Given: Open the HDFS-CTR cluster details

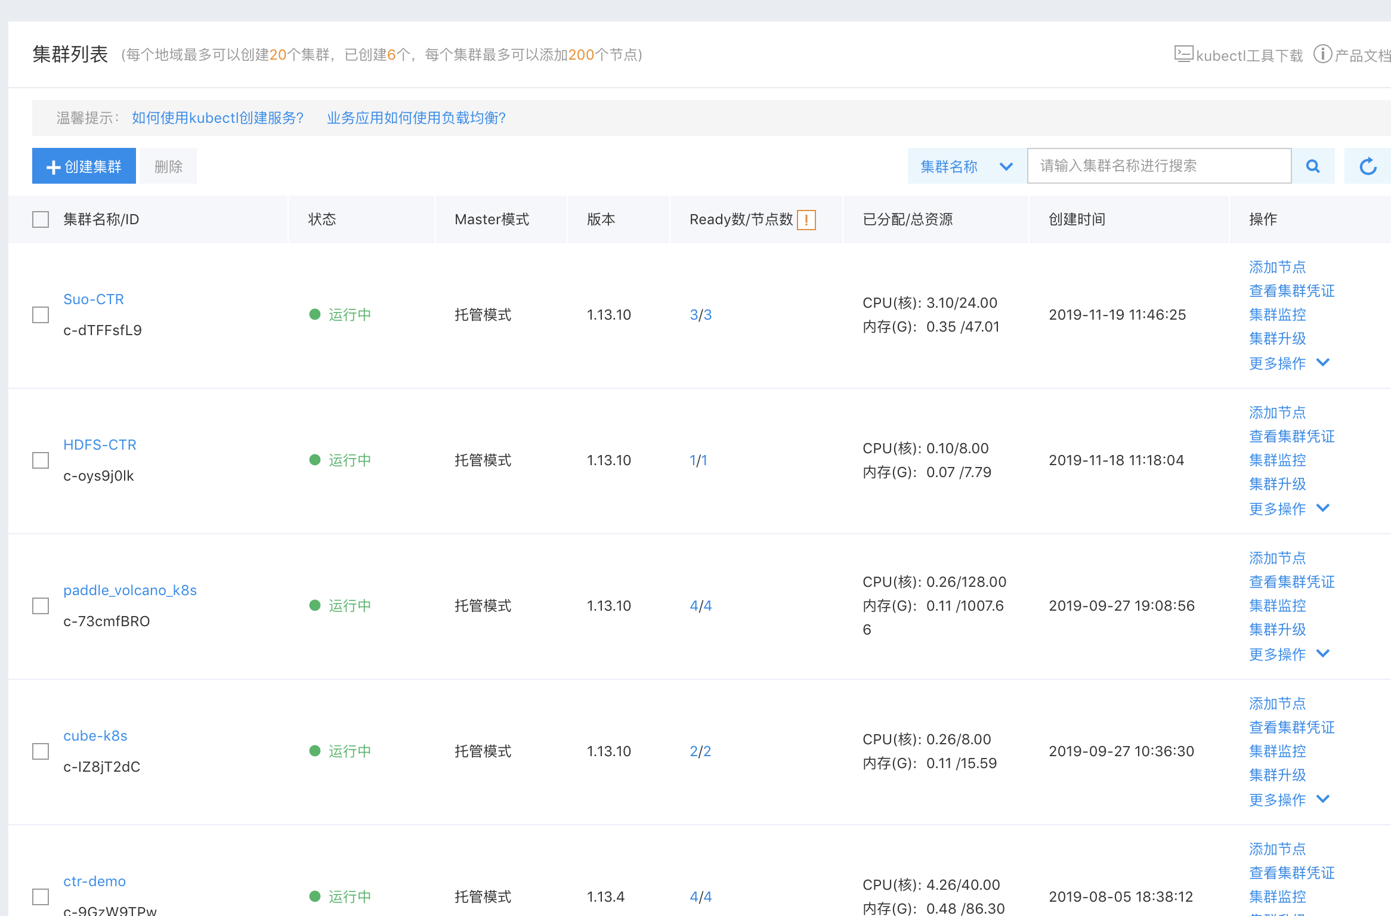Looking at the screenshot, I should (x=100, y=444).
